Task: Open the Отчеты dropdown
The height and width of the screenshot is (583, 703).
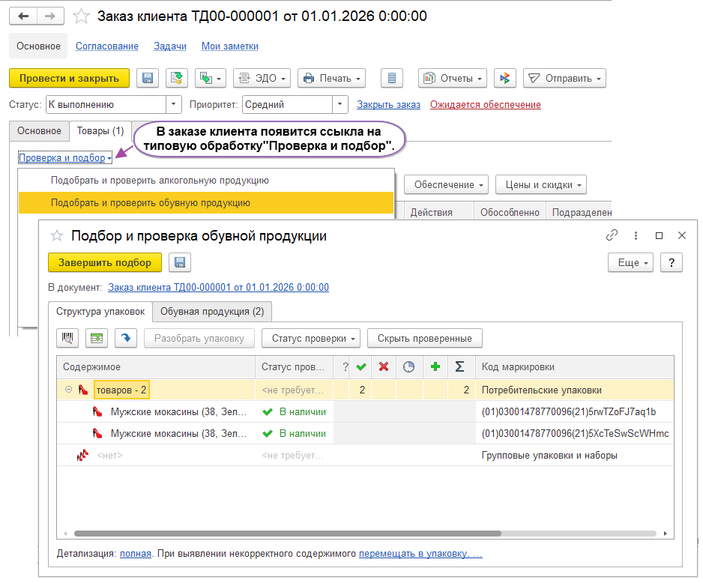Action: pos(453,78)
